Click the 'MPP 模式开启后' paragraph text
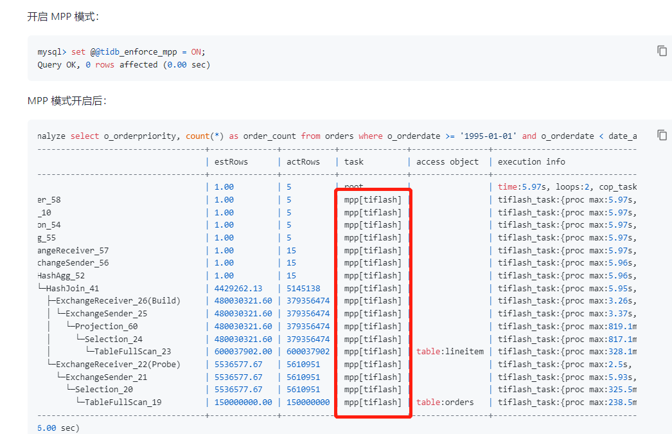This screenshot has height=434, width=672. [x=67, y=101]
